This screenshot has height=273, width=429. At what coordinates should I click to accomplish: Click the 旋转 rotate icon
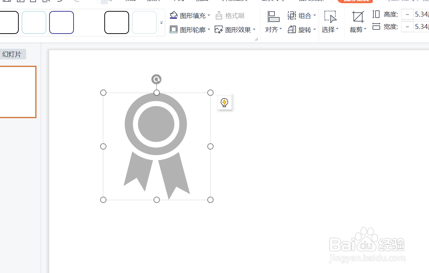pos(292,30)
